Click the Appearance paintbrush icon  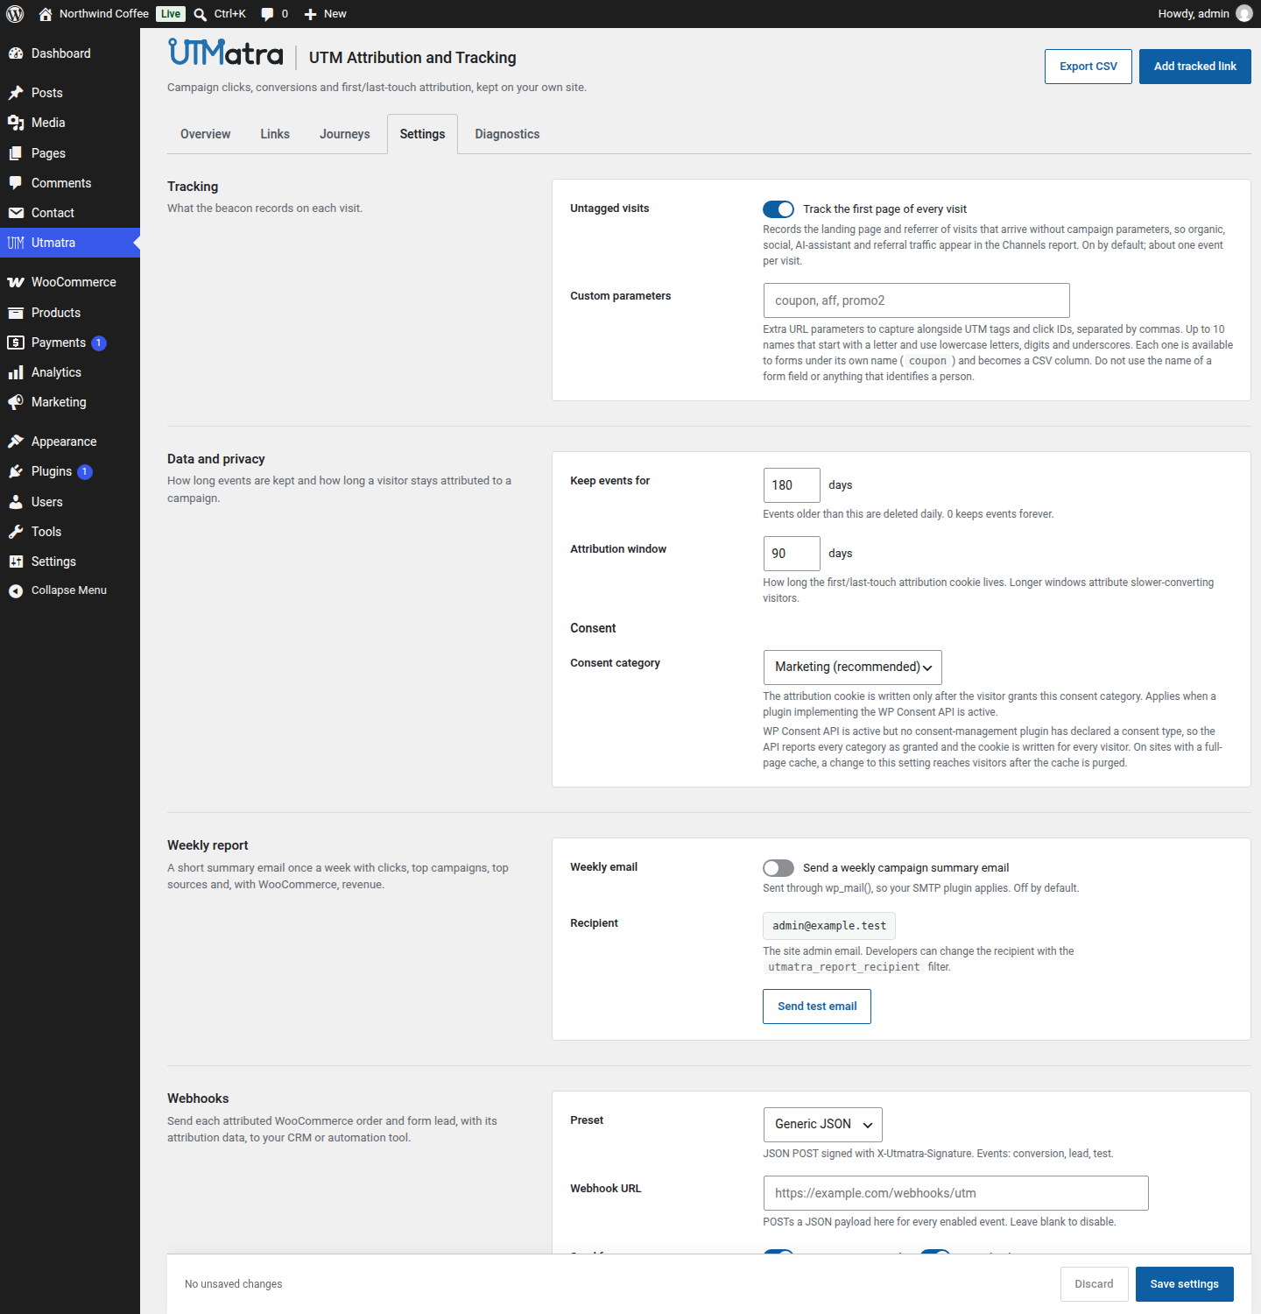click(x=16, y=442)
